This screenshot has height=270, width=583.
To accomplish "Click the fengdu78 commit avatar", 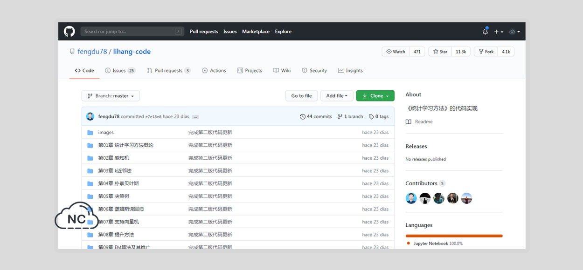I will coord(90,116).
